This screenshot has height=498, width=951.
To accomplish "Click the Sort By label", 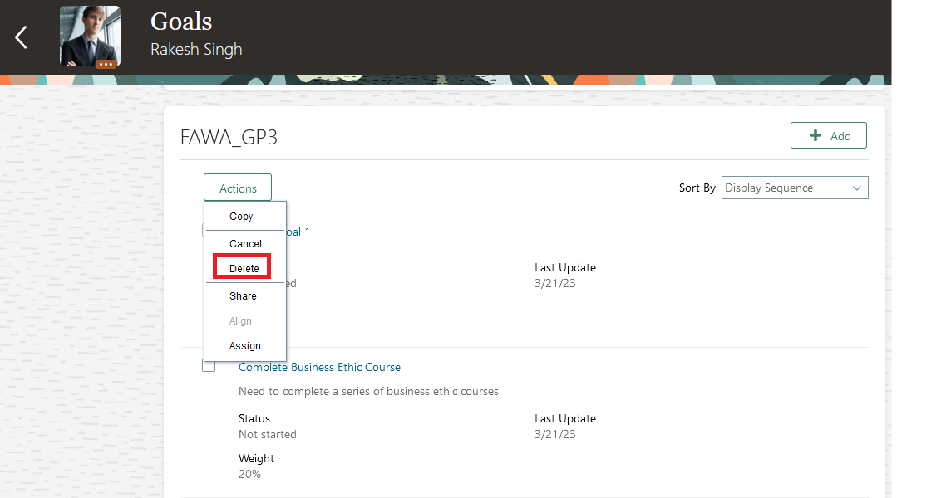I will pos(697,188).
